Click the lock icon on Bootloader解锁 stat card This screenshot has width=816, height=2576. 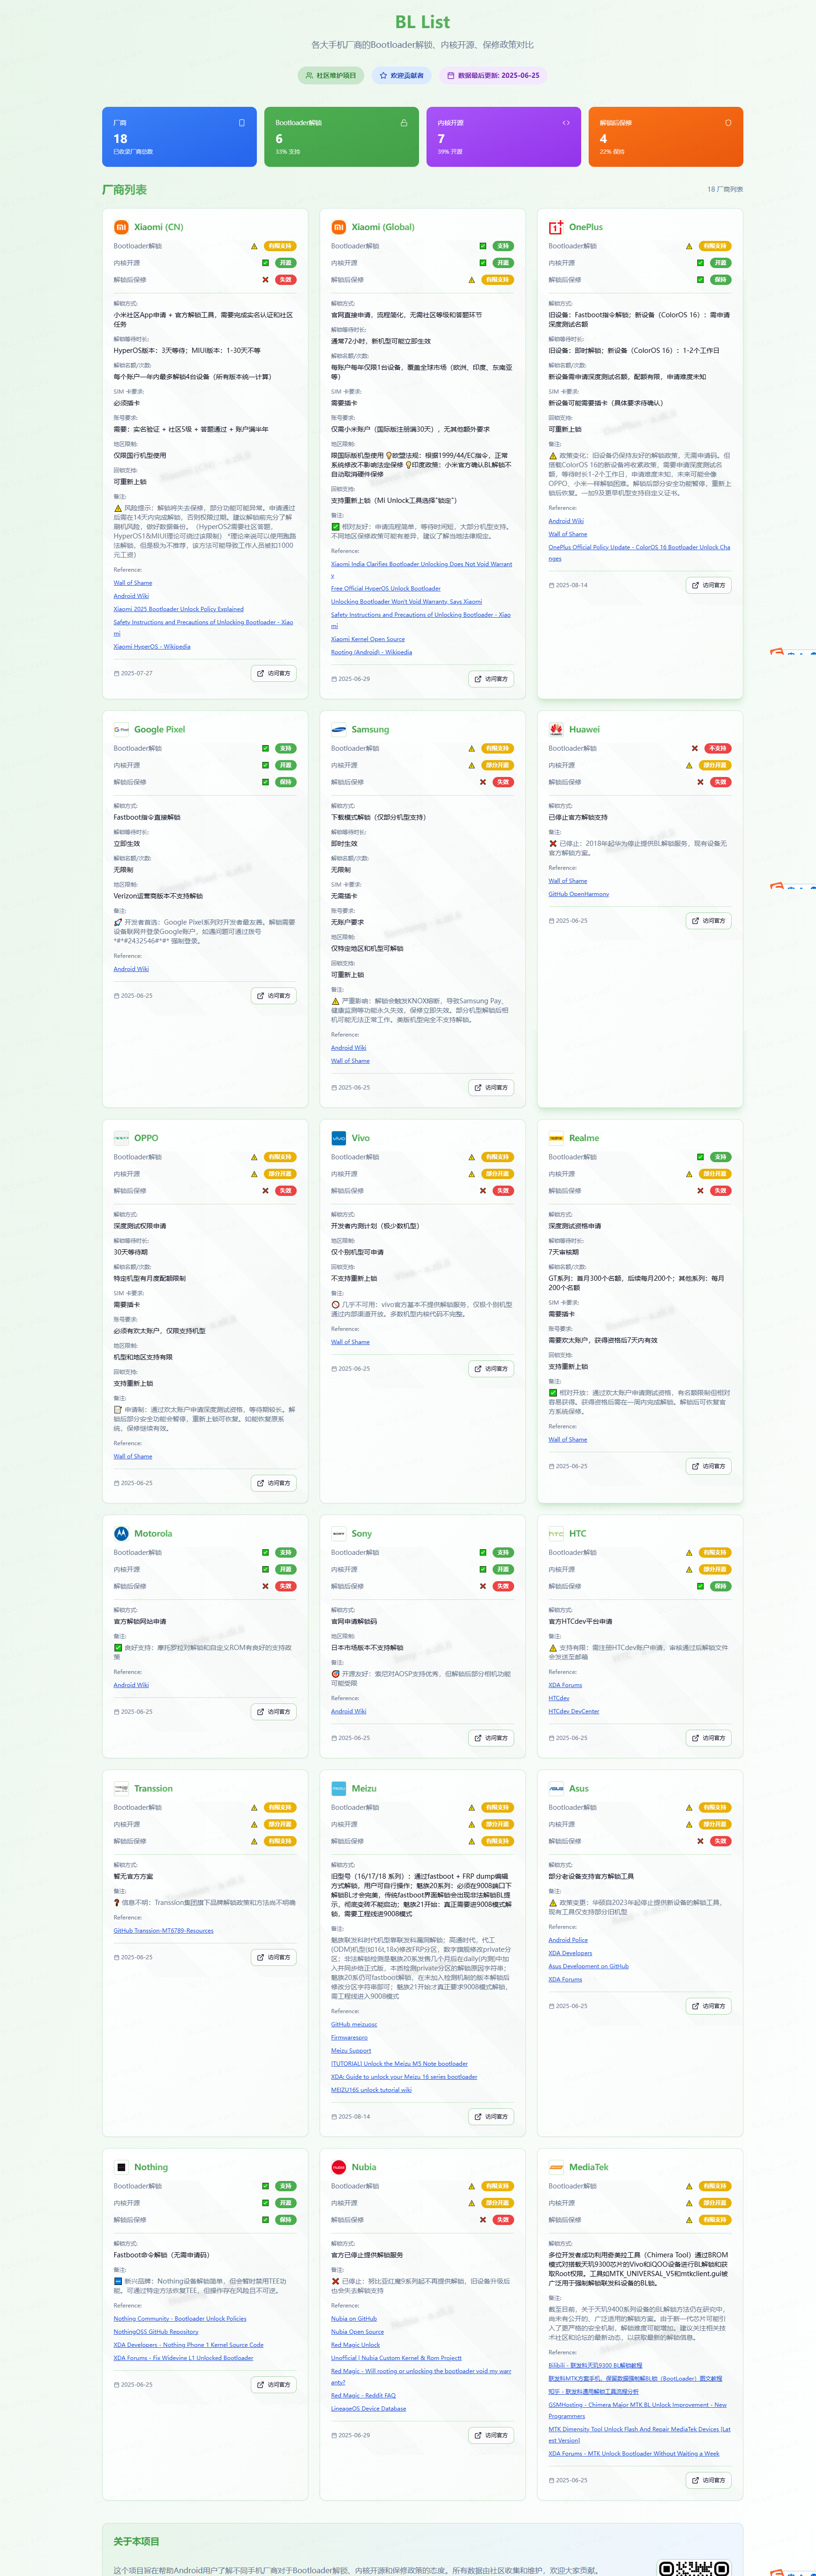[x=404, y=123]
